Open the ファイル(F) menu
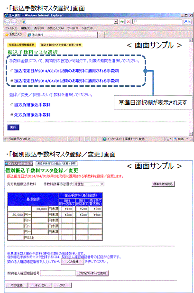Image resolution: width=194 pixels, height=293 pixels. (x=11, y=28)
